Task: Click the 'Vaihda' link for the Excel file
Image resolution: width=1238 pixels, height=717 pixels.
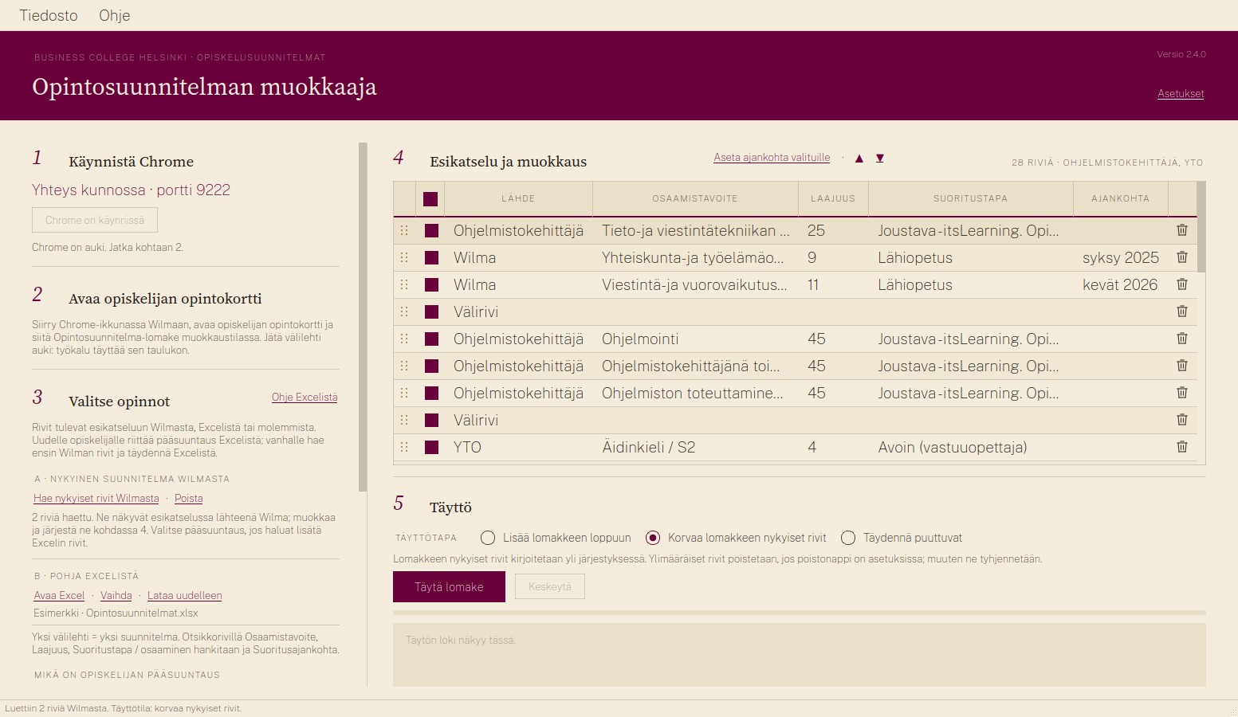Action: 116,595
